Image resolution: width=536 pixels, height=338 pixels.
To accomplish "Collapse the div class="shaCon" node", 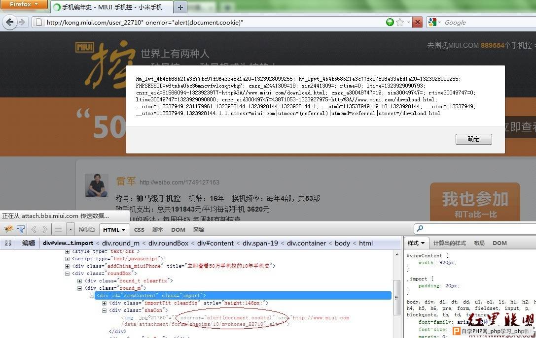I will 104,310.
